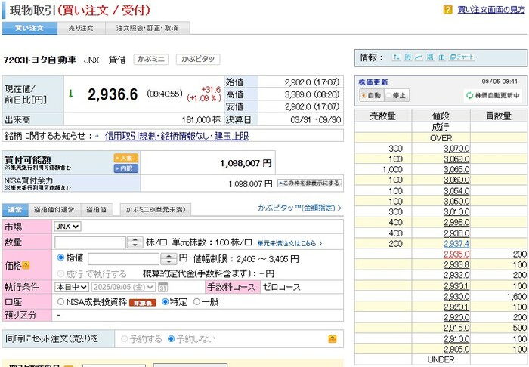Image resolution: width=529 pixels, height=367 pixels.
Task: Click ask price 2,937.4 in order book
Action: [x=456, y=244]
